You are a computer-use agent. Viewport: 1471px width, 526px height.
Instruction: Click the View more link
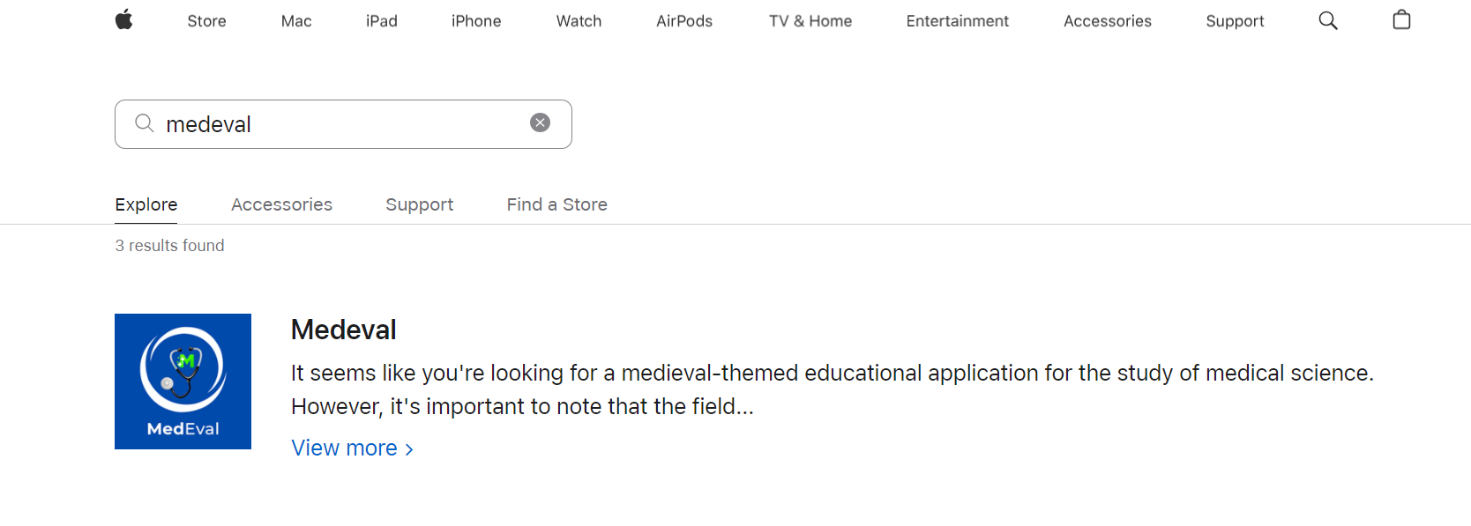click(x=352, y=448)
